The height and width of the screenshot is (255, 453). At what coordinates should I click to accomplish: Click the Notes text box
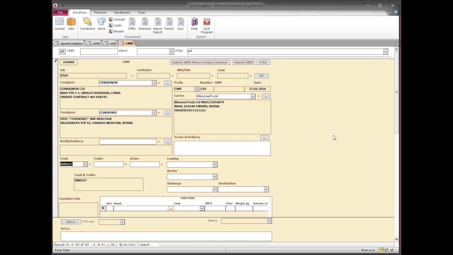[x=166, y=236]
